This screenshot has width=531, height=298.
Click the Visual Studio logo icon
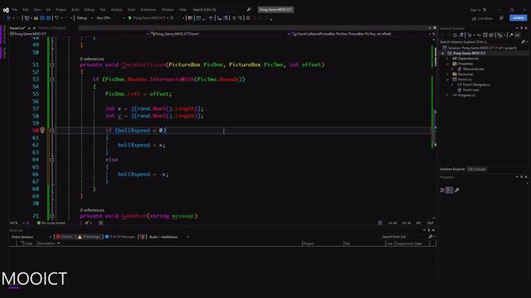tap(6, 10)
